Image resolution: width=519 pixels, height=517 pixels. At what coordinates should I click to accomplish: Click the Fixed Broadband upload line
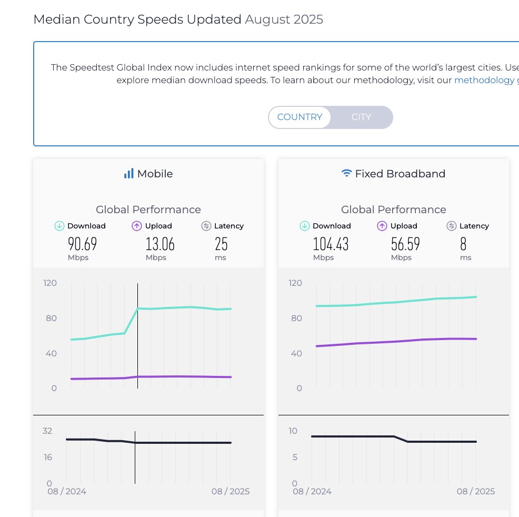[x=395, y=342]
